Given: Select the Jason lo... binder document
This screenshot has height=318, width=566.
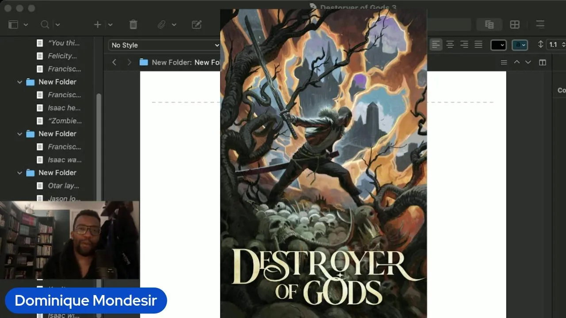Looking at the screenshot, I should [x=64, y=198].
